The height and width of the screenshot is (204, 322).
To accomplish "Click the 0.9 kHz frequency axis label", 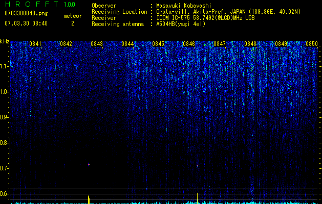I will point(4,117).
